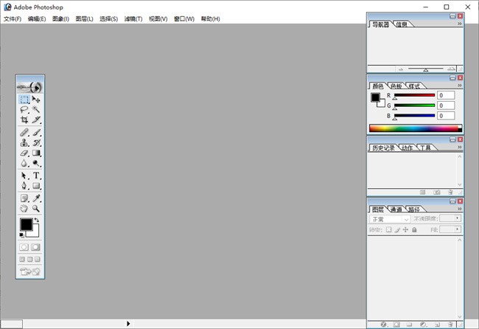479x329 pixels.
Task: Open color panel flyout menu arrow
Action: [460, 86]
